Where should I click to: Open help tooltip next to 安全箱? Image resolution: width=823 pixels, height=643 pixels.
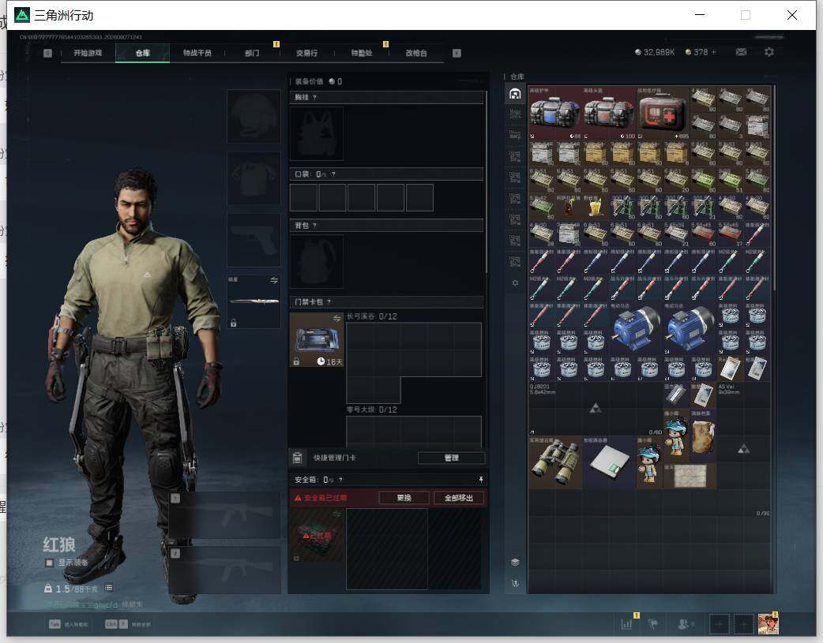(340, 480)
